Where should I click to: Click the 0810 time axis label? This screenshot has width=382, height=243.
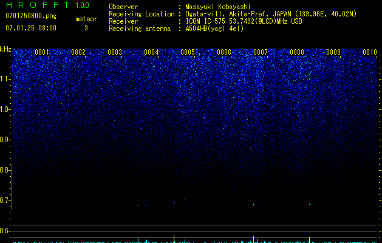[370, 52]
